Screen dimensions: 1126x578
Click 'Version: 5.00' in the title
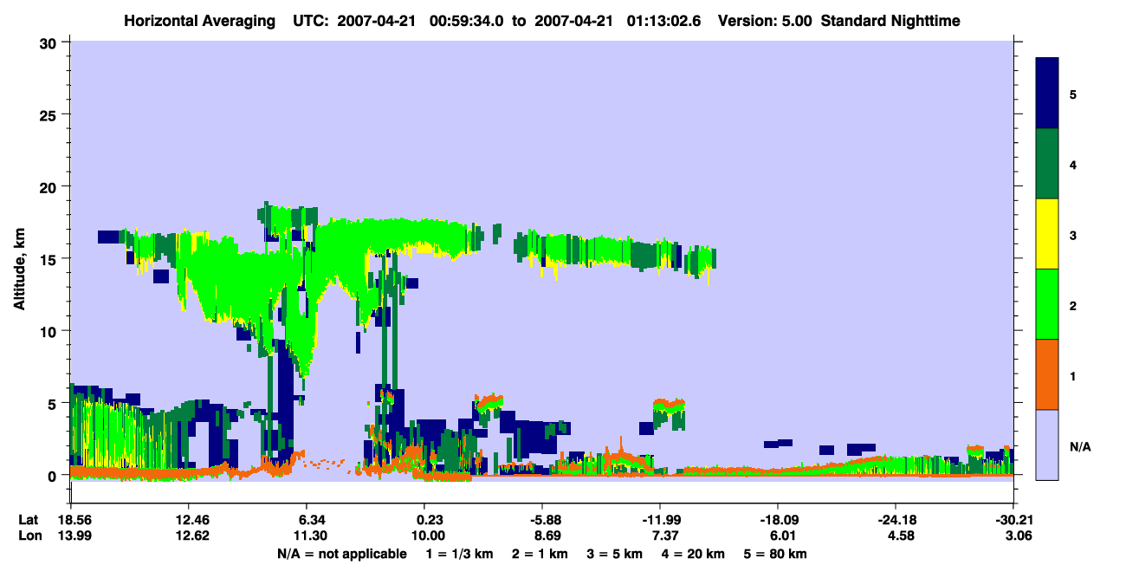765,21
